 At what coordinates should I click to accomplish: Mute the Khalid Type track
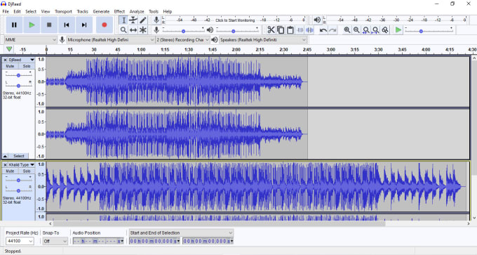point(10,171)
